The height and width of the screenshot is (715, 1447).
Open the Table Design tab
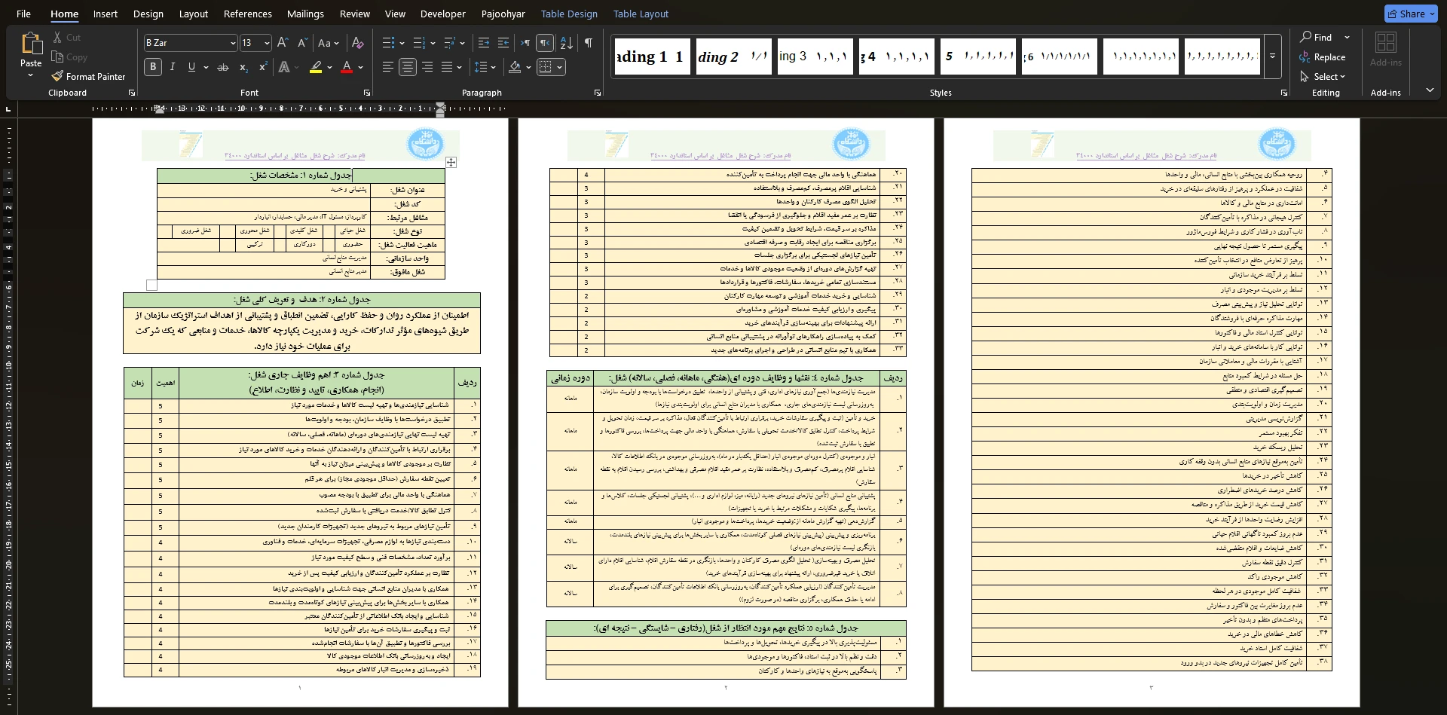[x=569, y=14]
